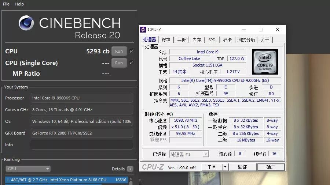Expand the 工具 dropdown arrow
This screenshot has width=330, height=185.
(x=225, y=167)
